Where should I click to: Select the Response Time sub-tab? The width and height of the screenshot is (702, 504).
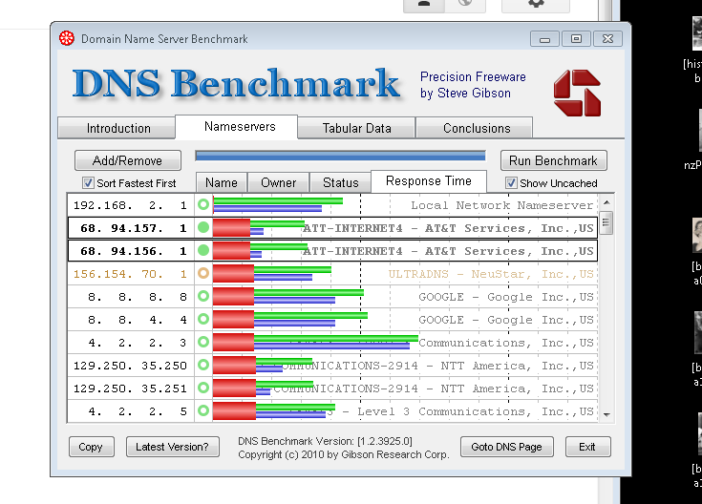tap(429, 181)
